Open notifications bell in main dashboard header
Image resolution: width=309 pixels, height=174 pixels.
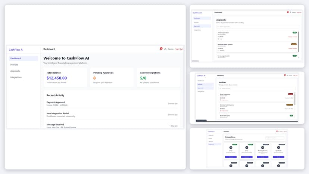(161, 49)
